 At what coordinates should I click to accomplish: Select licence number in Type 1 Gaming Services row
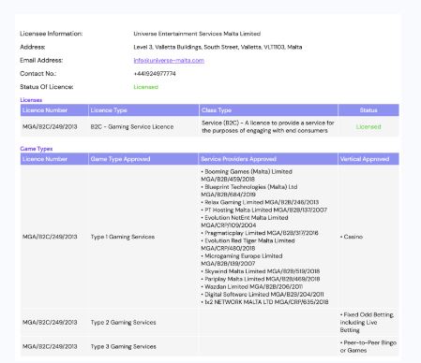click(x=50, y=237)
